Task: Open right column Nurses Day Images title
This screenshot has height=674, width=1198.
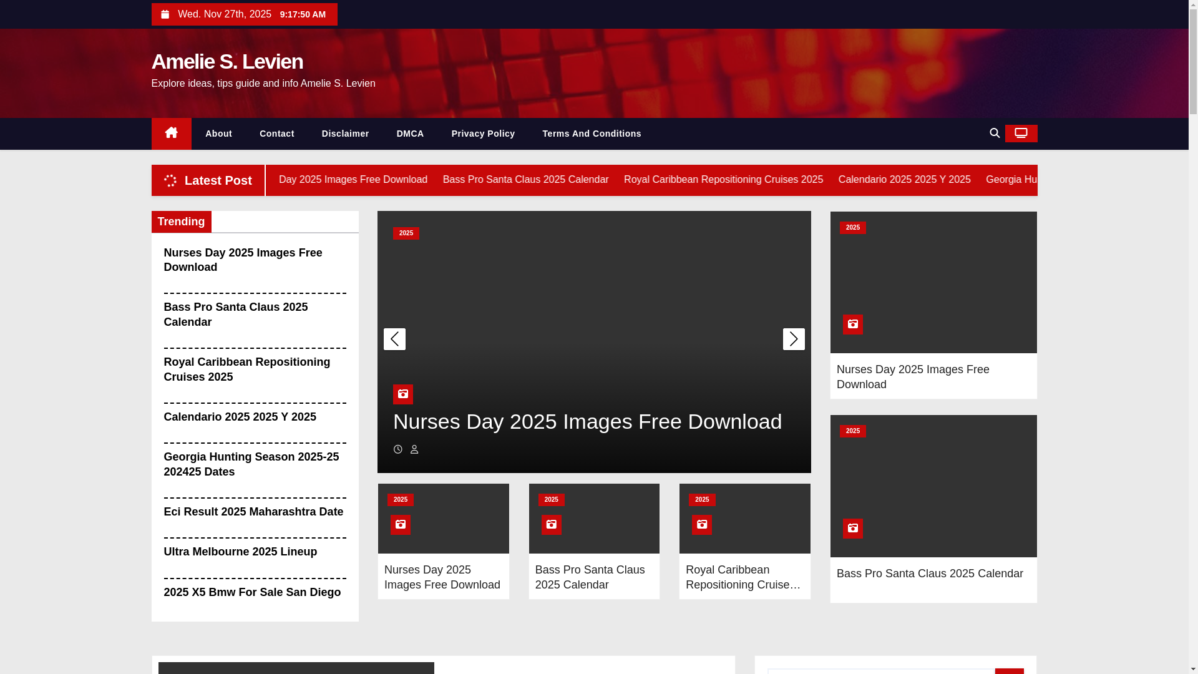Action: (913, 377)
